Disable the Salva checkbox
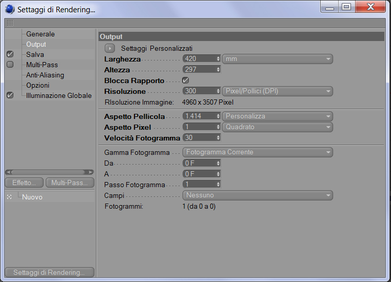Viewport: 391px width, 282px height. point(10,54)
